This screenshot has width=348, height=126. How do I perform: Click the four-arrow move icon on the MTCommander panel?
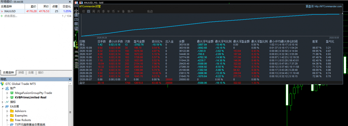click(76, 10)
